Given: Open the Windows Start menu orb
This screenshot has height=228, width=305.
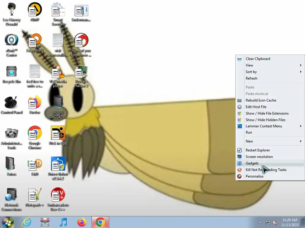Looking at the screenshot, I should pyautogui.click(x=8, y=222).
